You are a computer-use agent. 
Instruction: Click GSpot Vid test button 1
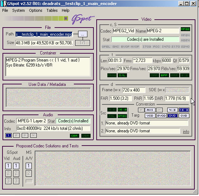pos(8,166)
